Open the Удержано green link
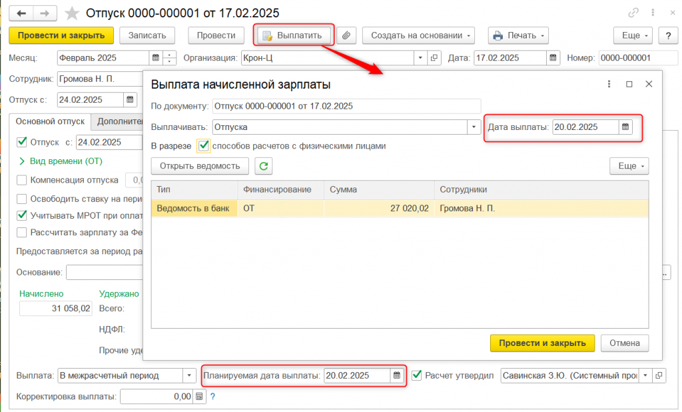Screen dimensions: 682x412 [119, 293]
